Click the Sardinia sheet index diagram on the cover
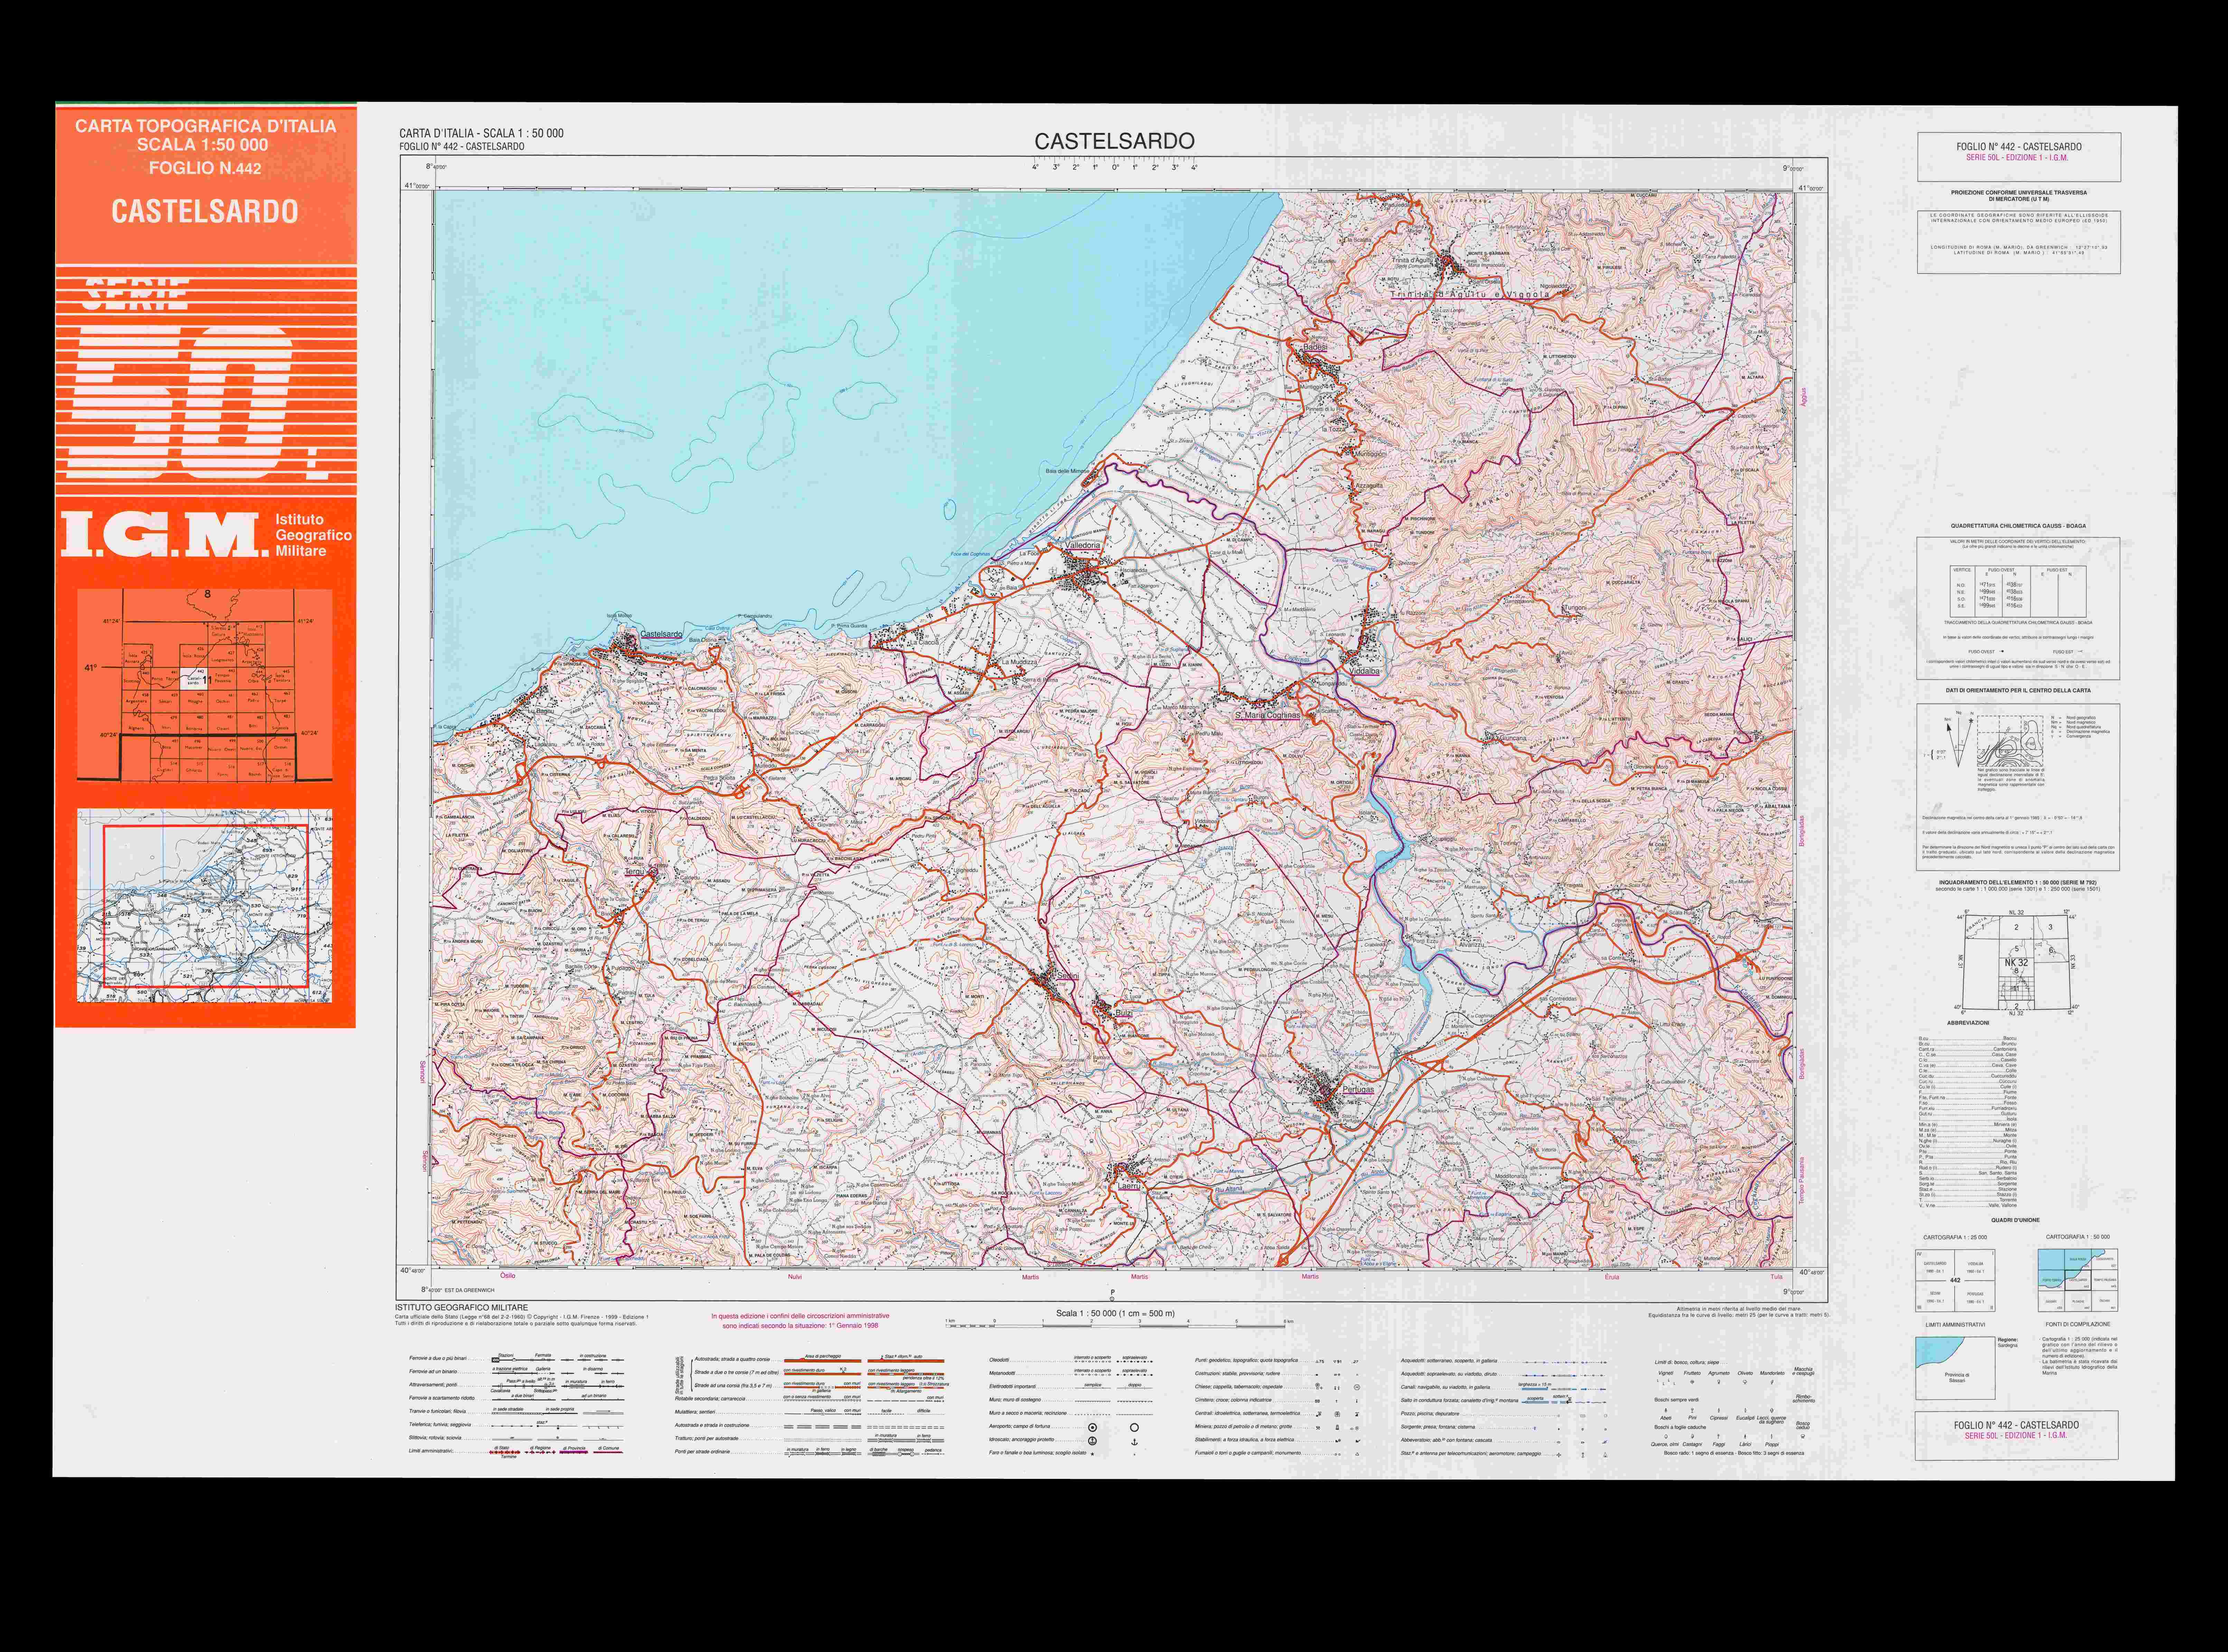Image resolution: width=2228 pixels, height=1652 pixels. [205, 685]
